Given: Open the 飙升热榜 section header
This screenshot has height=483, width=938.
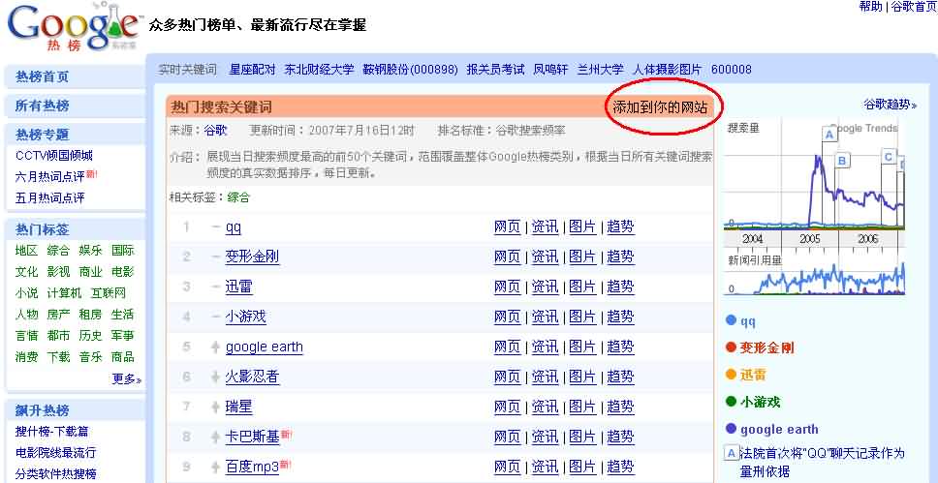Looking at the screenshot, I should 42,410.
